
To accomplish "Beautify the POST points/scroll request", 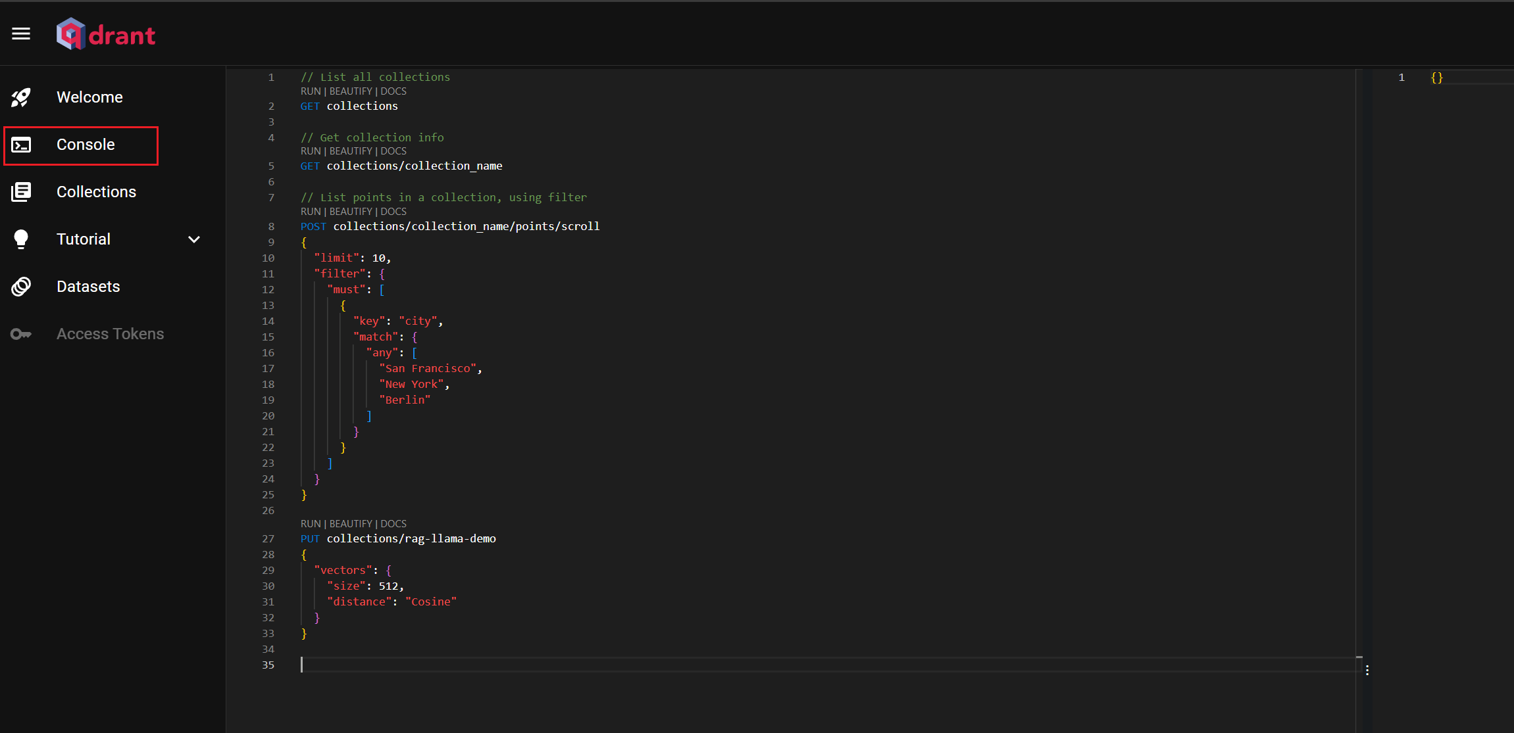I will pos(351,212).
